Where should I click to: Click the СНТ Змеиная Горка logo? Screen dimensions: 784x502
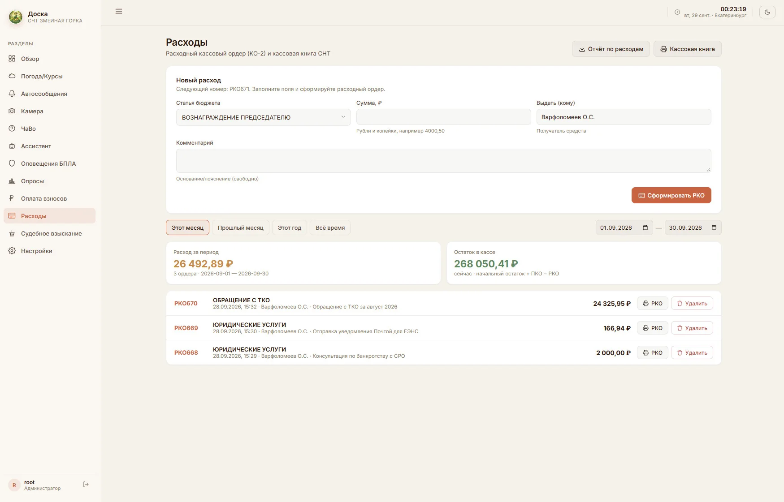pyautogui.click(x=16, y=17)
